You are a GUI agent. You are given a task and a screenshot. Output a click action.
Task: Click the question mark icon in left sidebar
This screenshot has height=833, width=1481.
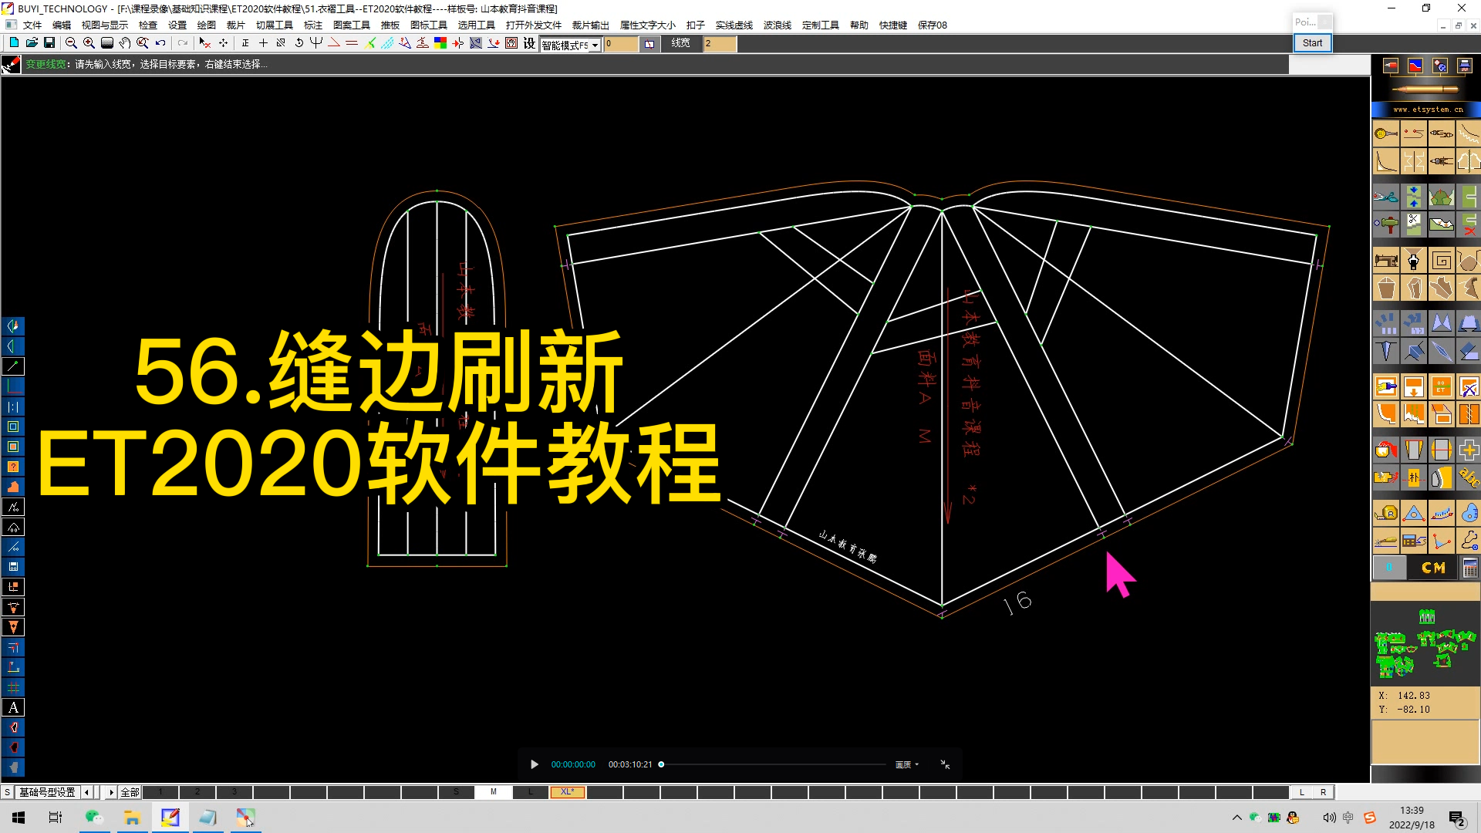pos(13,467)
